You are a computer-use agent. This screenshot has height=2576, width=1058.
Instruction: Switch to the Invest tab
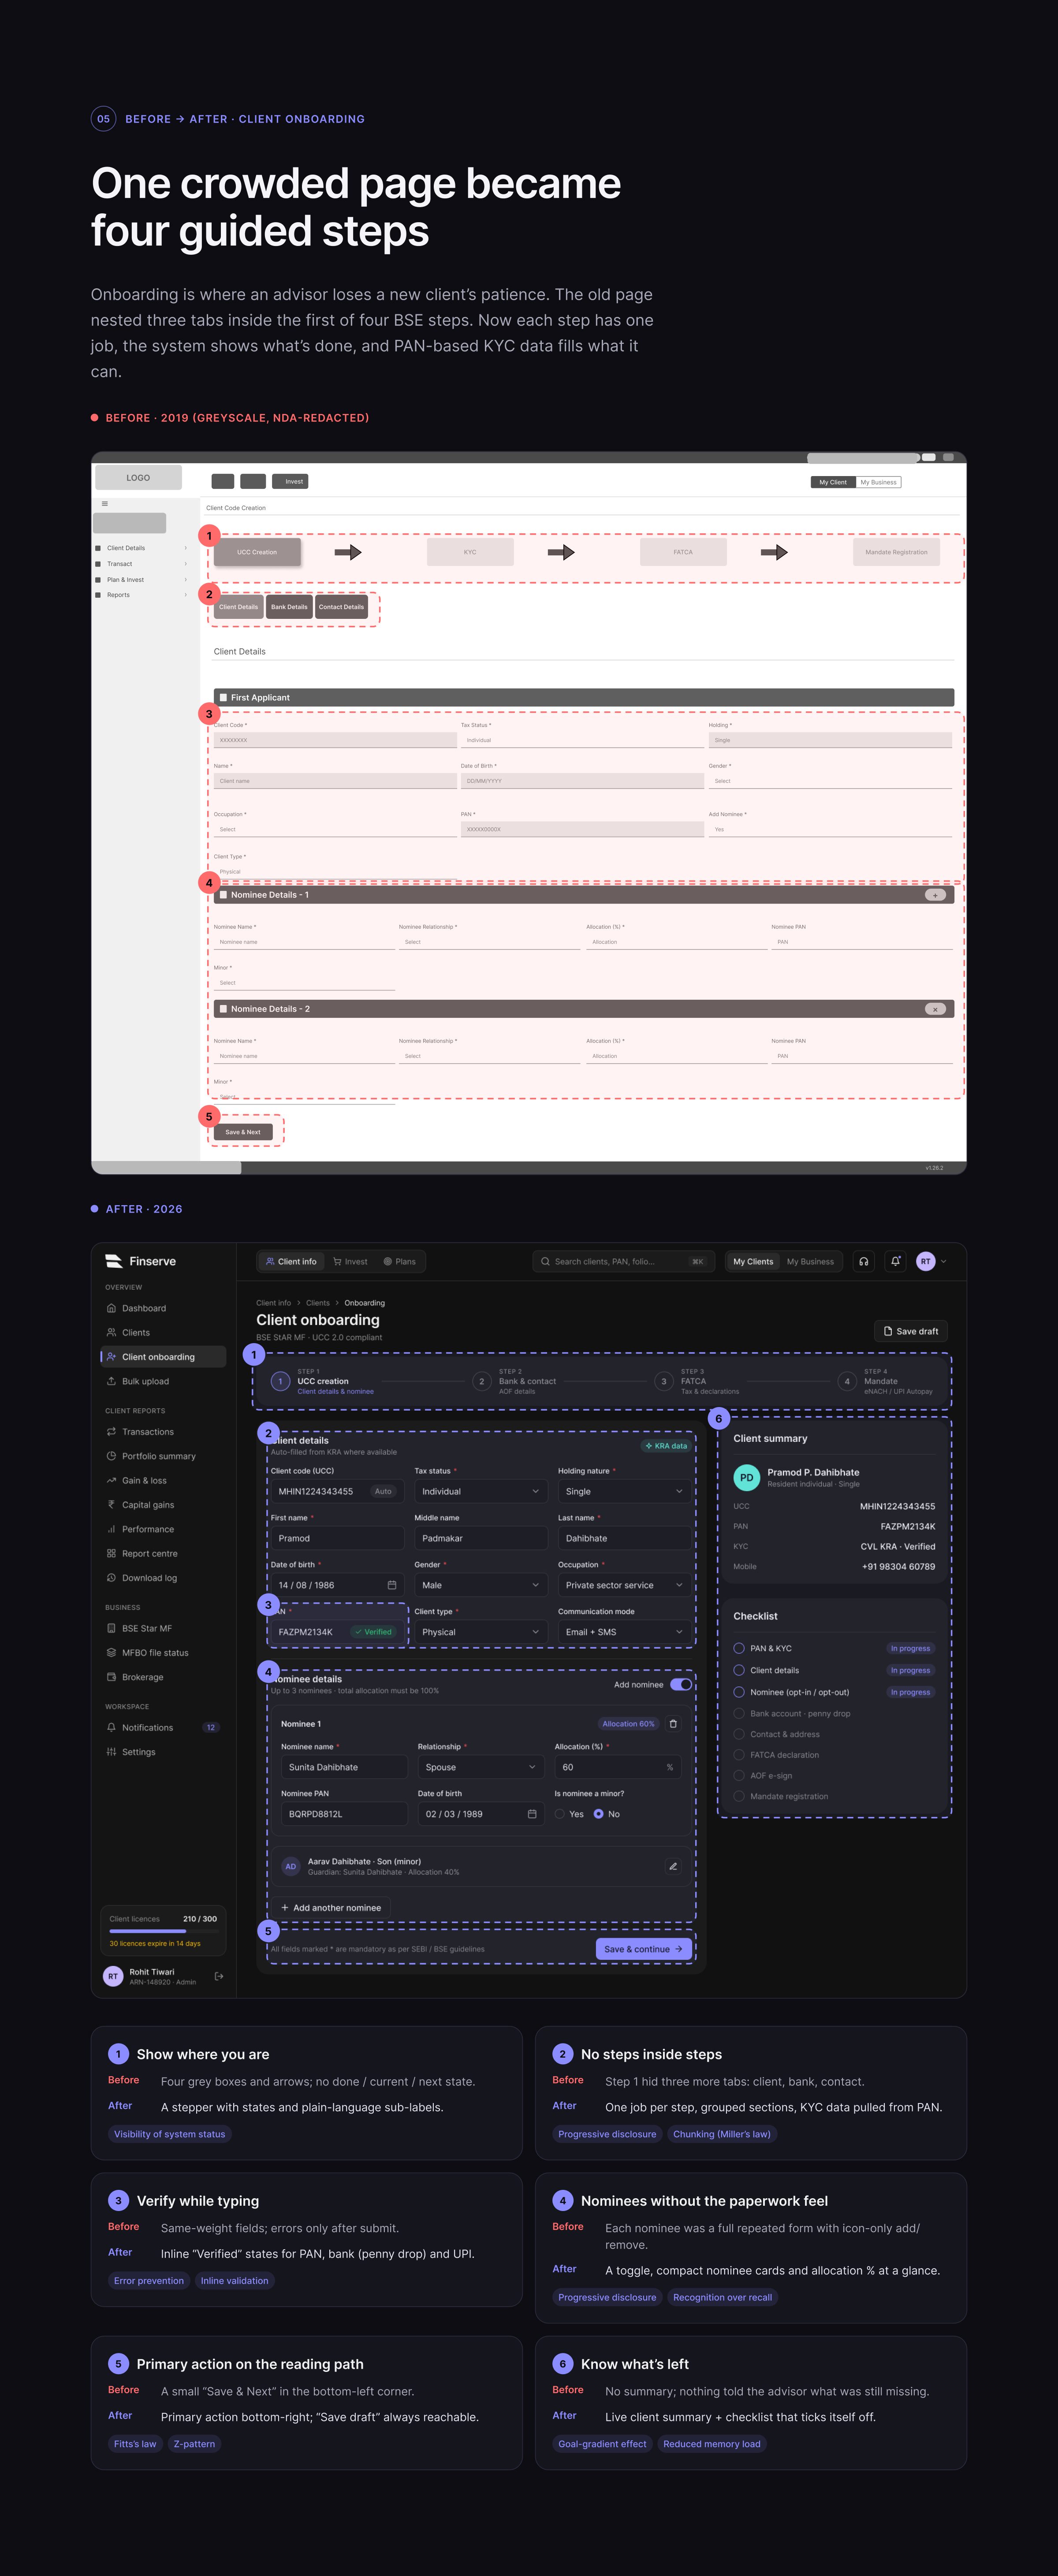[350, 1261]
